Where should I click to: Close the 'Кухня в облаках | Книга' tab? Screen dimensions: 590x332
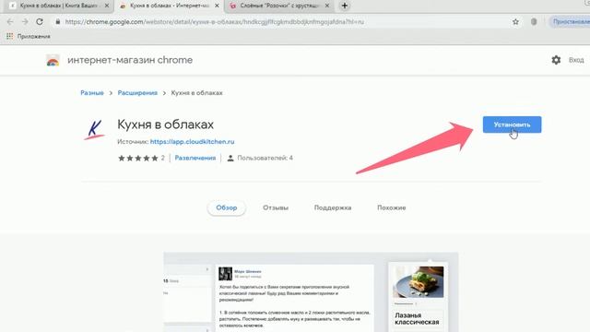point(107,6)
